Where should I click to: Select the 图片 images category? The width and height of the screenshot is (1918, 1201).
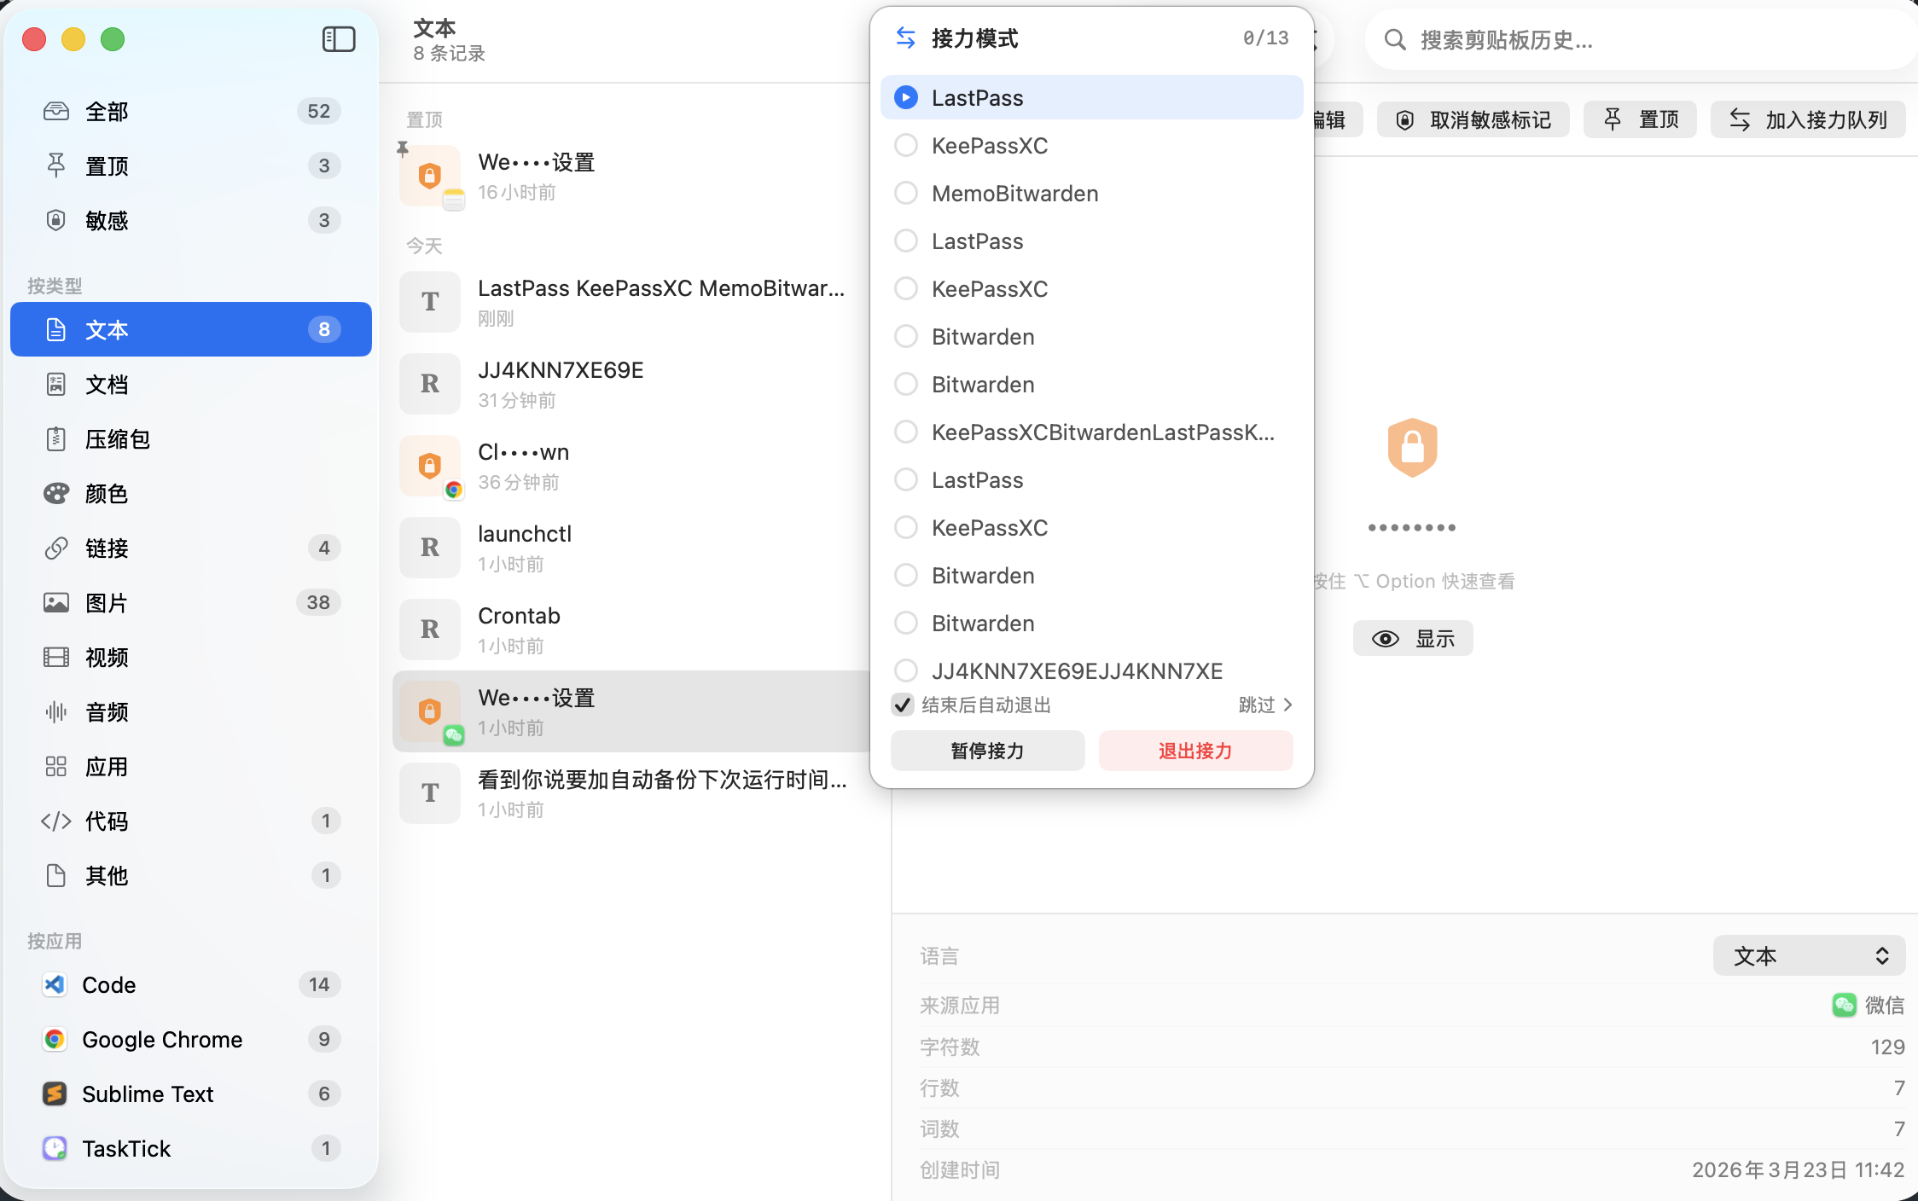click(106, 603)
